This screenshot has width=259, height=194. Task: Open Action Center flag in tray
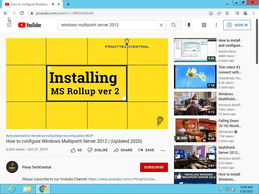(x=221, y=189)
